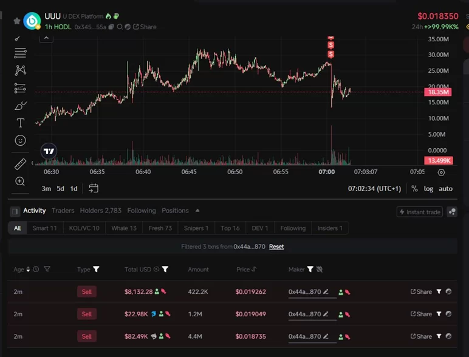Collapse activity panel with up arrow

[x=197, y=211]
